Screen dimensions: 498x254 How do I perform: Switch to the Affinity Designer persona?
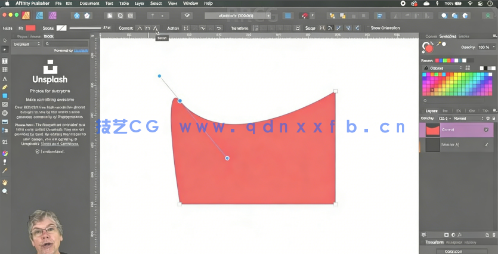point(39,15)
